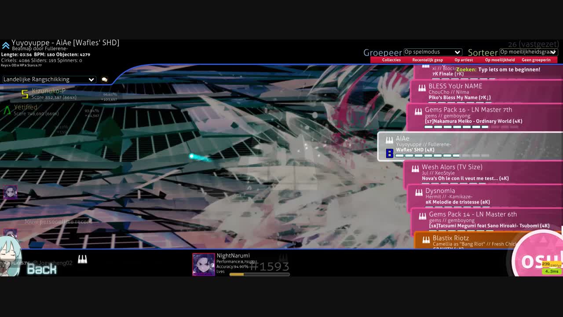This screenshot has height=317, width=563.
Task: Click the NightNarumi username text
Action: click(233, 256)
